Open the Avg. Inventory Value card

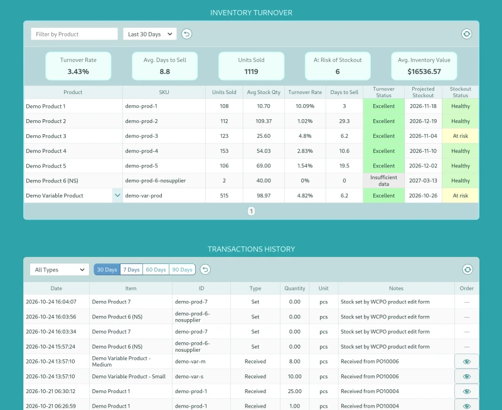click(x=424, y=66)
